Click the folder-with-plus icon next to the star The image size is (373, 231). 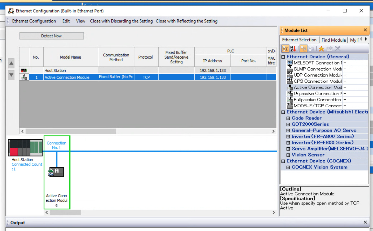pos(330,48)
